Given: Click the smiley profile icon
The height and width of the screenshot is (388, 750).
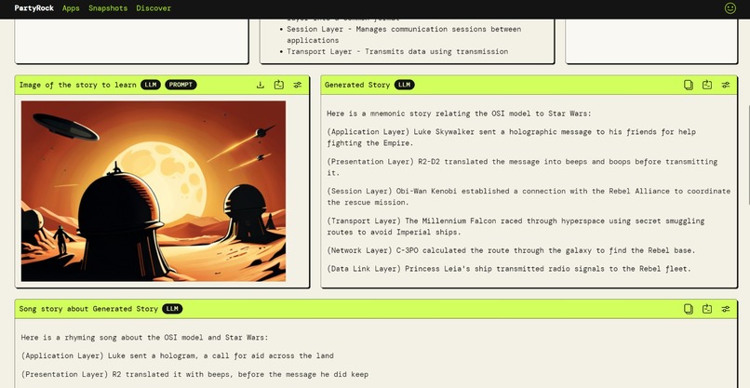Looking at the screenshot, I should coord(730,8).
